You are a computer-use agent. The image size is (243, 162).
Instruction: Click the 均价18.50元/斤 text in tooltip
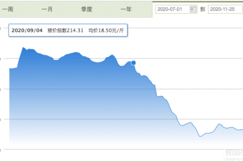click(106, 30)
